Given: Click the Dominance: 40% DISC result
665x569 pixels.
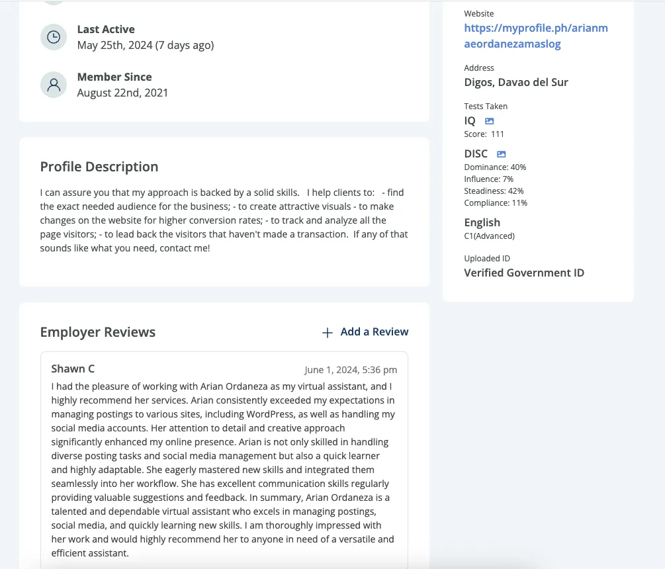Looking at the screenshot, I should (x=495, y=167).
